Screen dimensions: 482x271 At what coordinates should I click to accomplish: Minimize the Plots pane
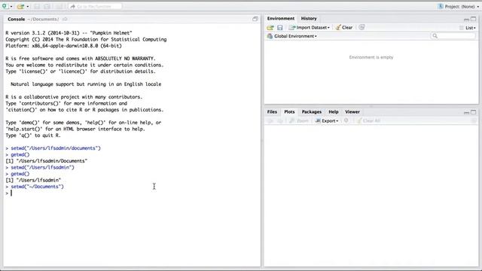point(466,112)
